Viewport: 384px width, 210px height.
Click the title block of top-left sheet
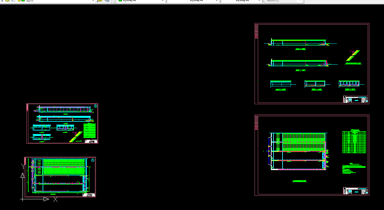point(91,141)
